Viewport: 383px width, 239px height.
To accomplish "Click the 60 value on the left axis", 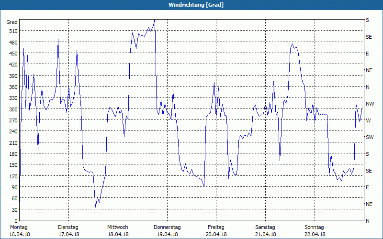I will (15, 198).
